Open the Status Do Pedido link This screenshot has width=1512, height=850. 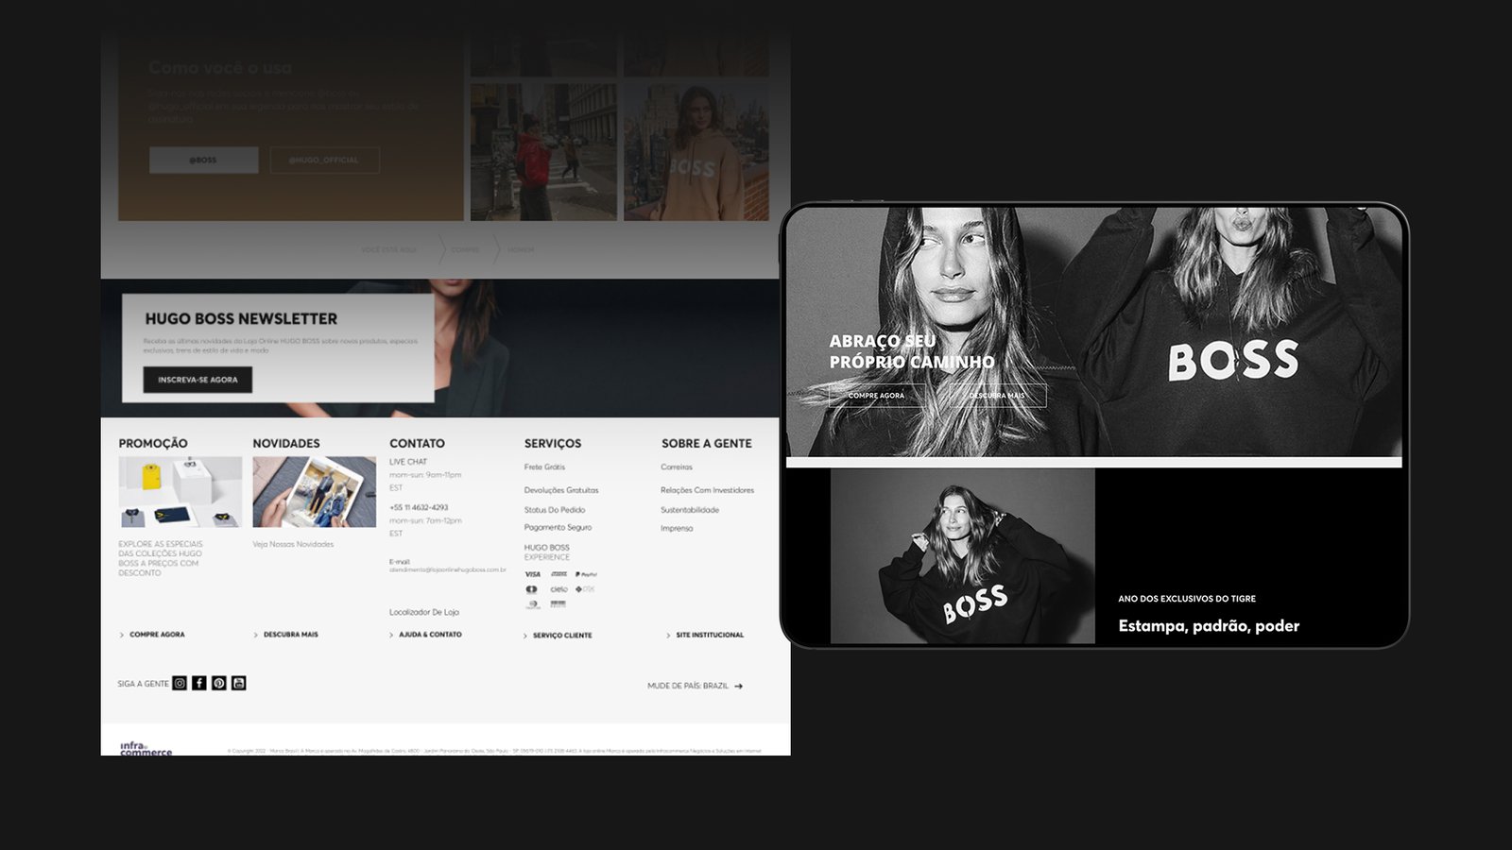tap(555, 510)
